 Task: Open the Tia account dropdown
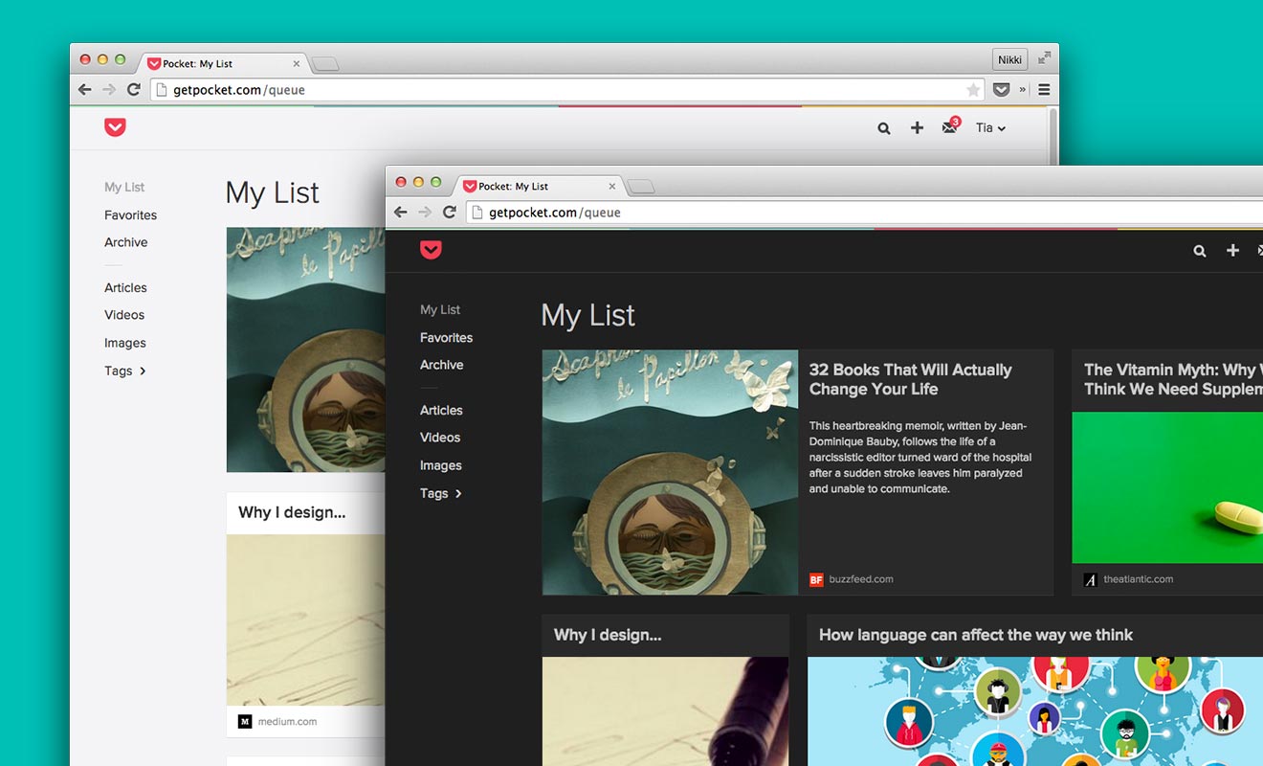[x=990, y=127]
